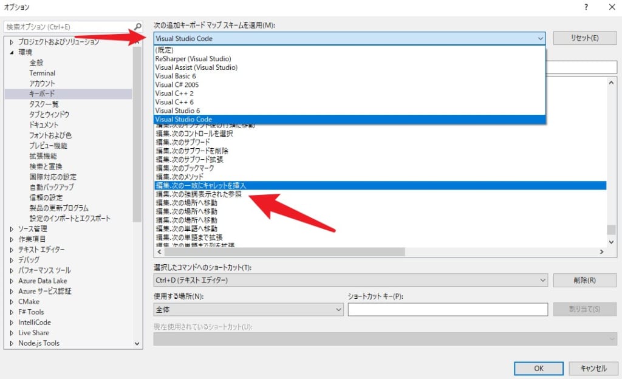Confirm the dialog with OK

click(539, 368)
